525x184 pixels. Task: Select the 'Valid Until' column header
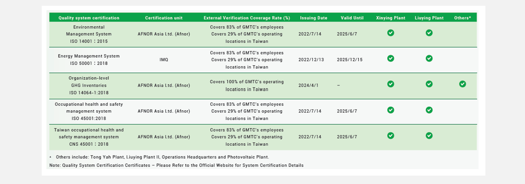[352, 18]
